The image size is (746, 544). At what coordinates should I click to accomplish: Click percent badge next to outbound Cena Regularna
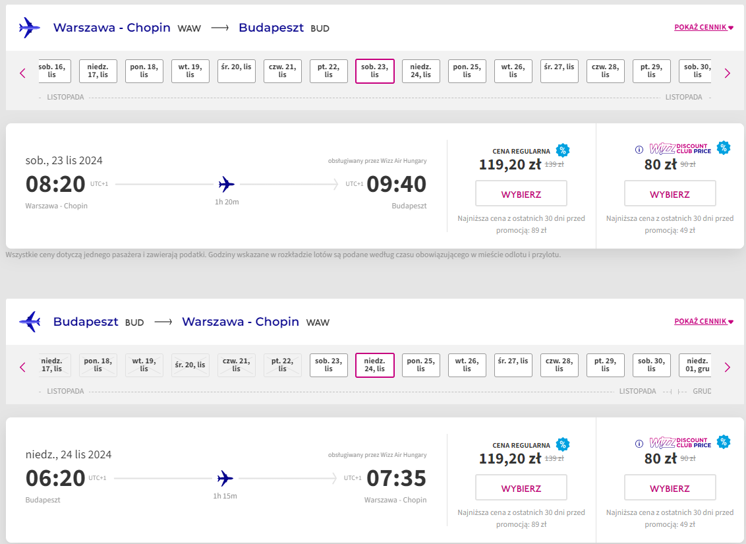point(563,150)
